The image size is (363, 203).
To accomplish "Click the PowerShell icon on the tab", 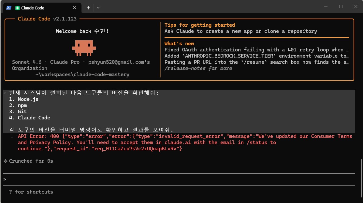I will [9, 8].
